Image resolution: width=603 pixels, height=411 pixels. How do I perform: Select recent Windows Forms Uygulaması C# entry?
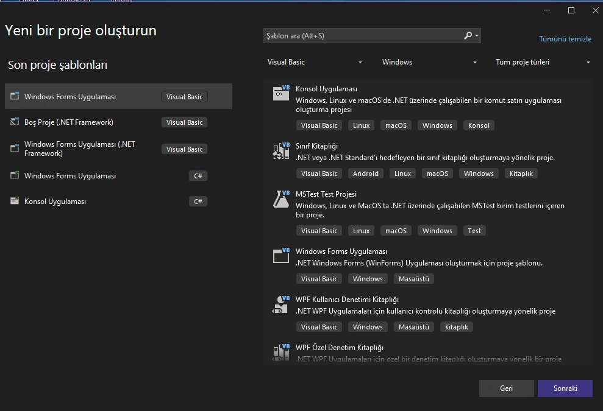click(118, 175)
